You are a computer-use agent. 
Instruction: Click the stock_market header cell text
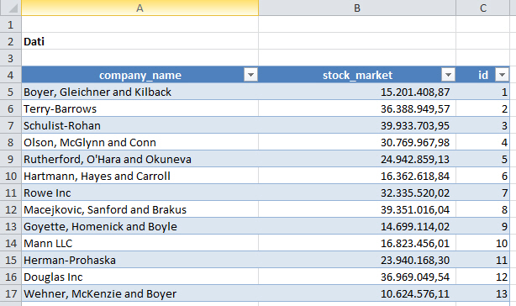click(x=357, y=76)
